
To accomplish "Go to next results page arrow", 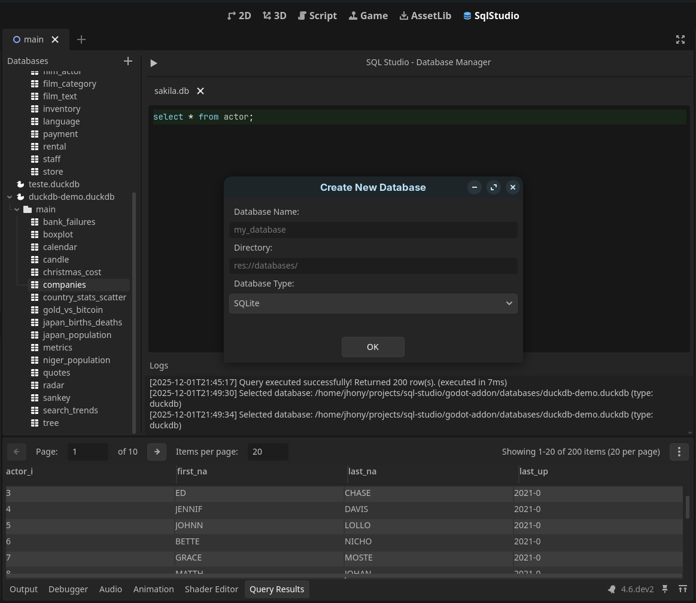I will pos(157,452).
